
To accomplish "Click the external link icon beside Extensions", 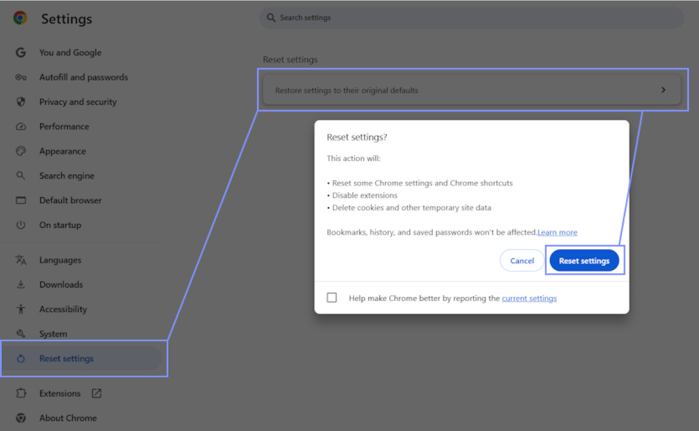I will coord(97,393).
